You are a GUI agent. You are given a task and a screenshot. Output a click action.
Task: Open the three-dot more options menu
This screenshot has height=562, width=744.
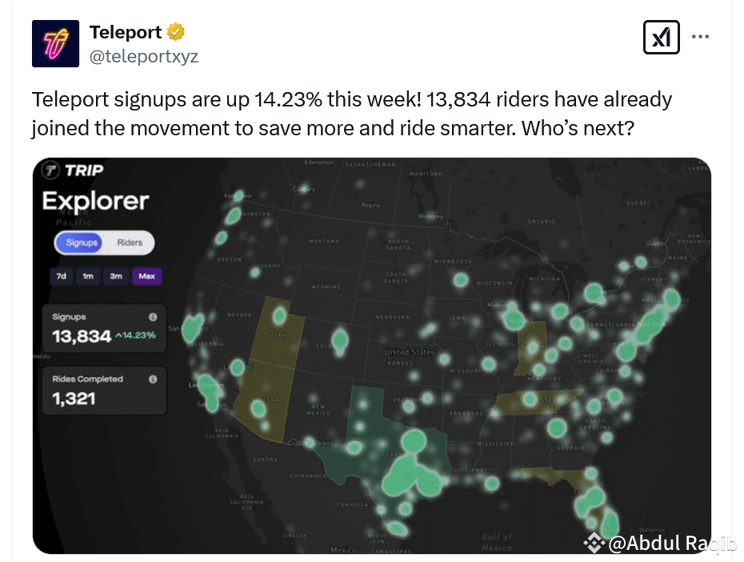700,37
